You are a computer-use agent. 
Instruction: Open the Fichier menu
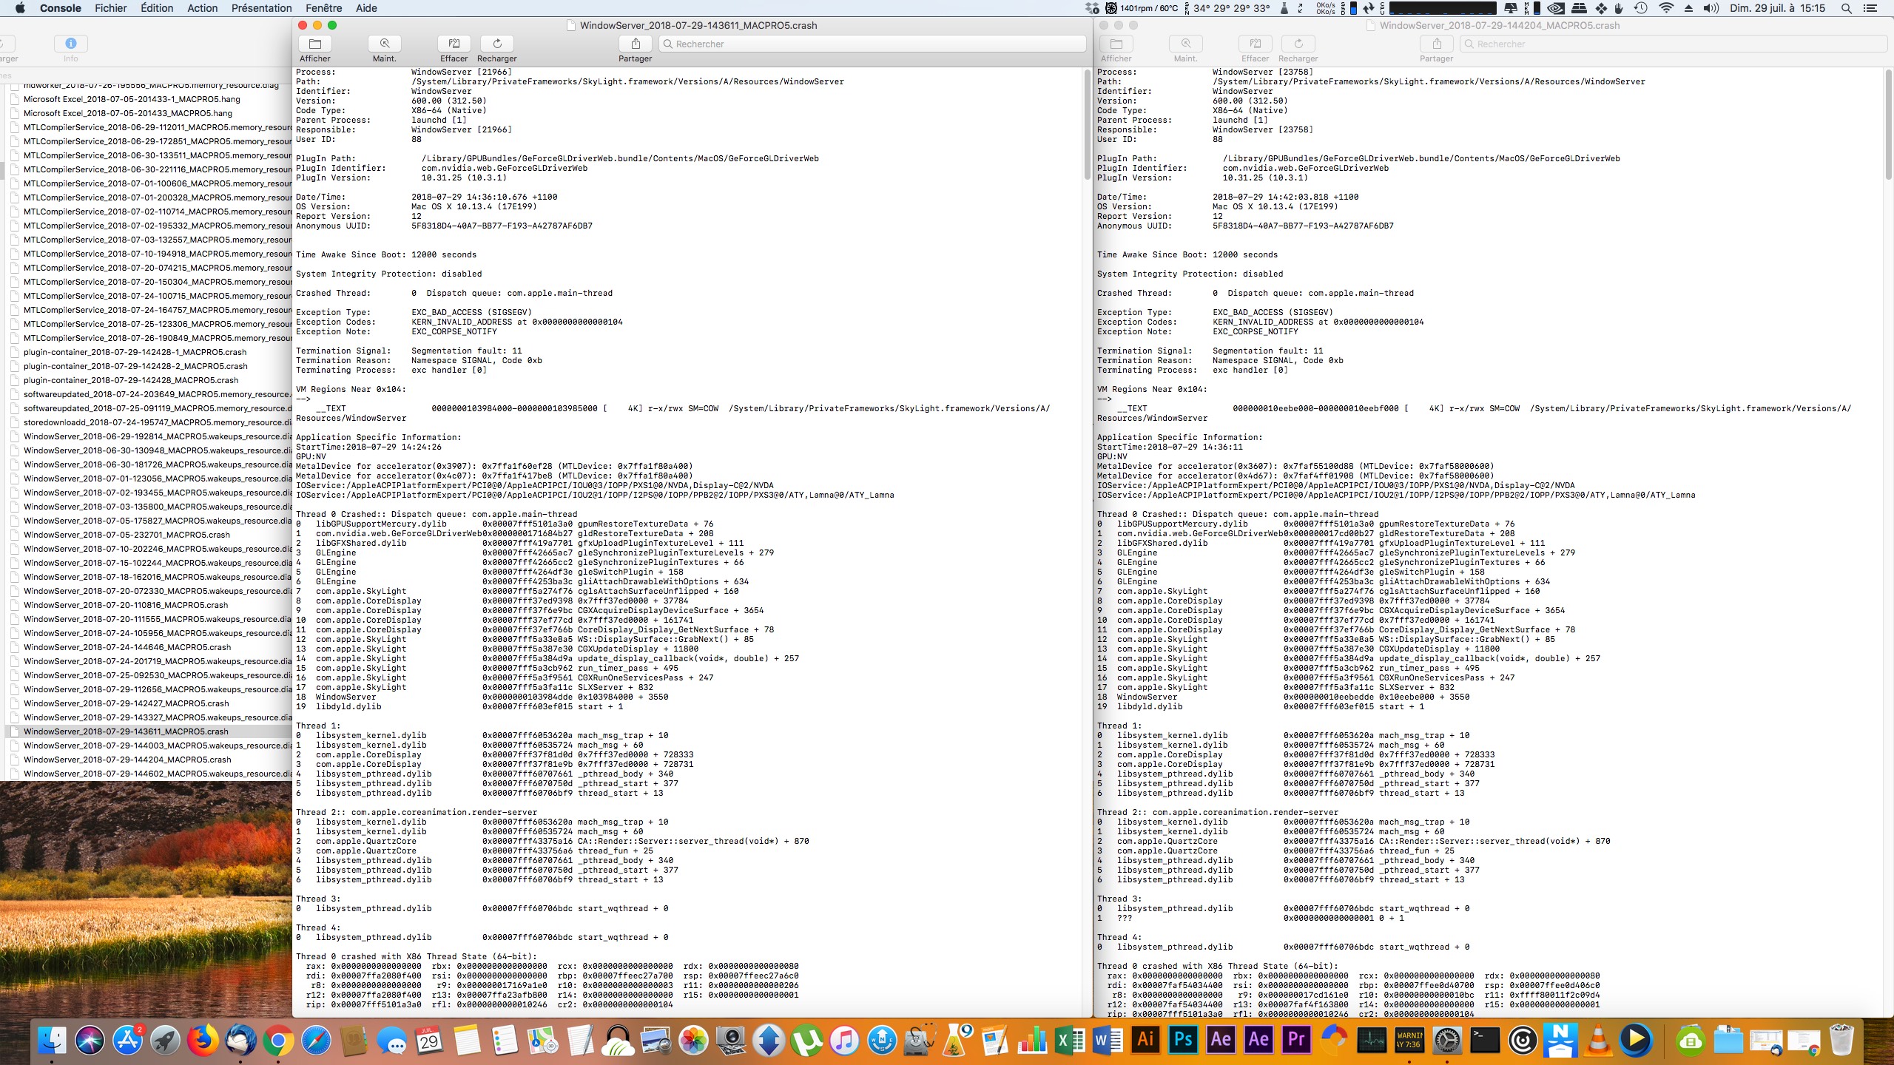[x=111, y=8]
